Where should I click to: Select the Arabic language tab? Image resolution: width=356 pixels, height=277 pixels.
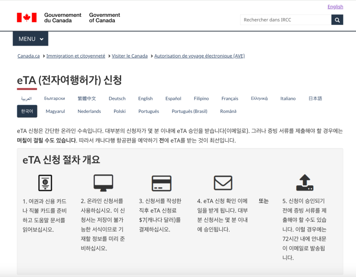[x=26, y=98]
